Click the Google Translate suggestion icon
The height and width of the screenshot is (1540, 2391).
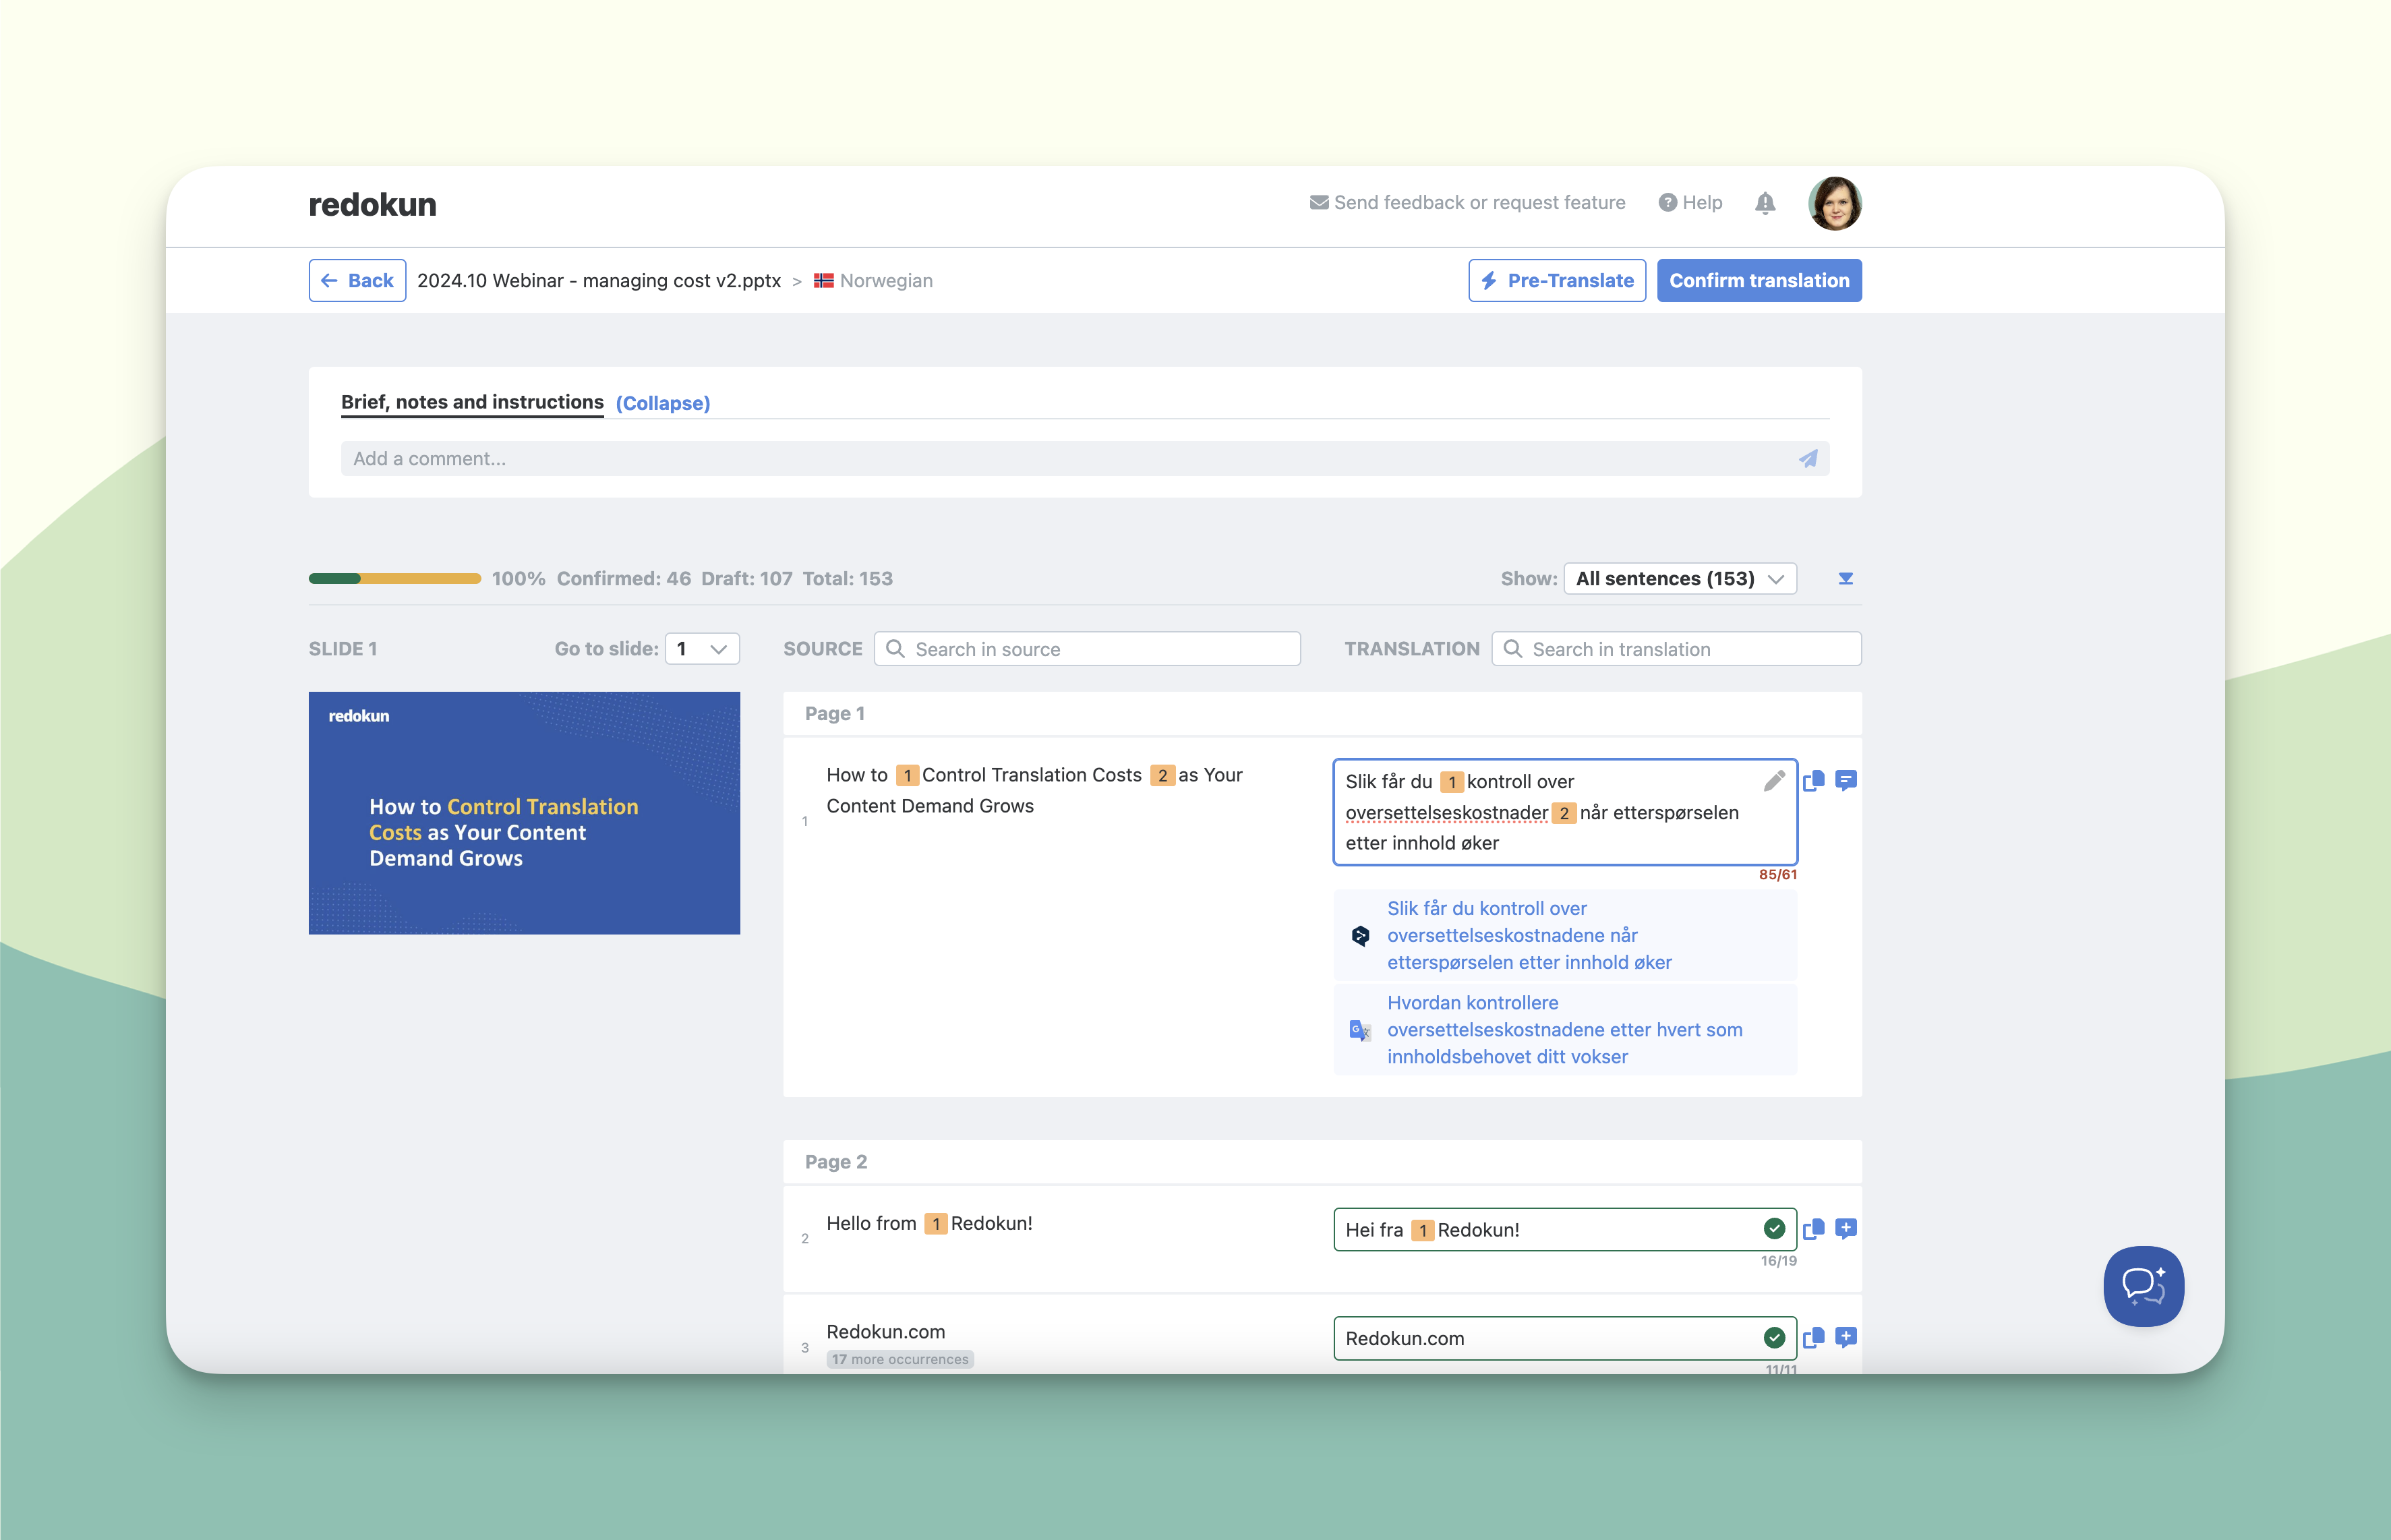pos(1360,1030)
